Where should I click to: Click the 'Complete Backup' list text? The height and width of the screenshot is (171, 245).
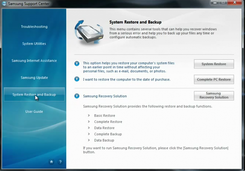click(108, 134)
